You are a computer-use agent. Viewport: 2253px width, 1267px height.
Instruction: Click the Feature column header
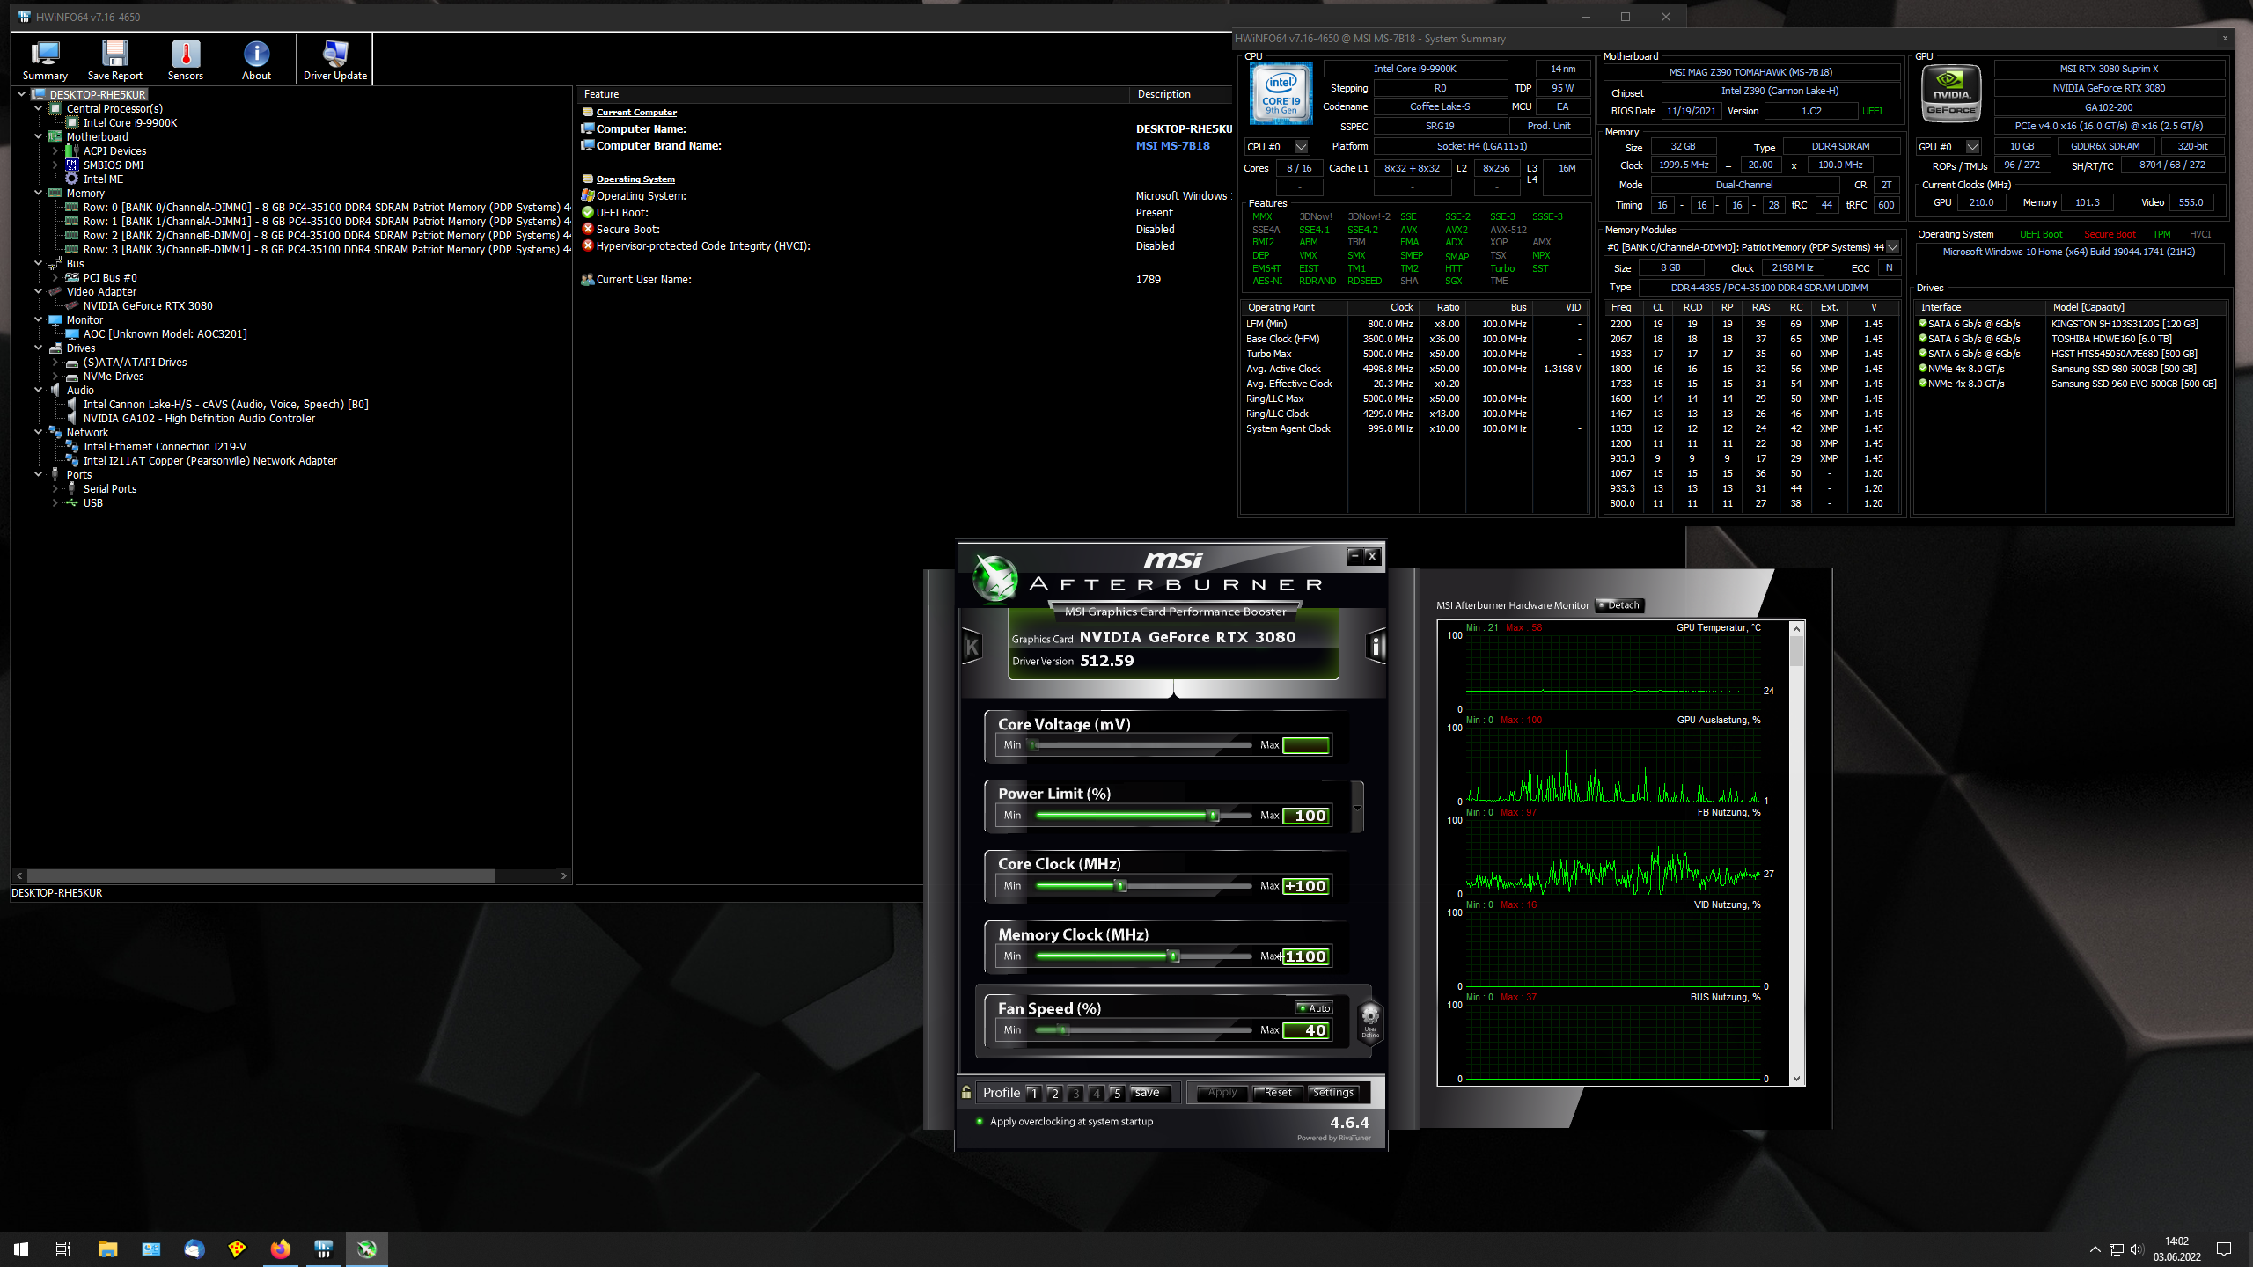click(x=852, y=94)
